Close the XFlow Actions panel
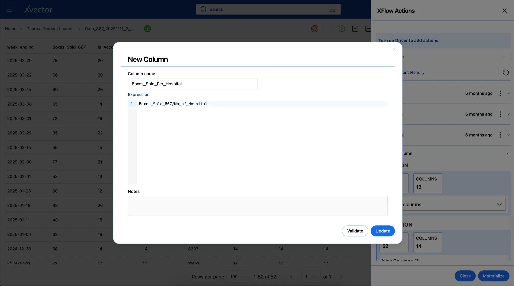This screenshot has height=286, width=514. pyautogui.click(x=504, y=11)
